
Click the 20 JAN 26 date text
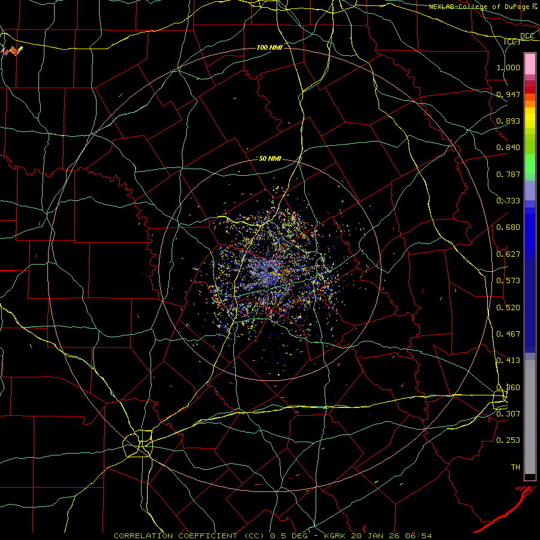(377, 536)
